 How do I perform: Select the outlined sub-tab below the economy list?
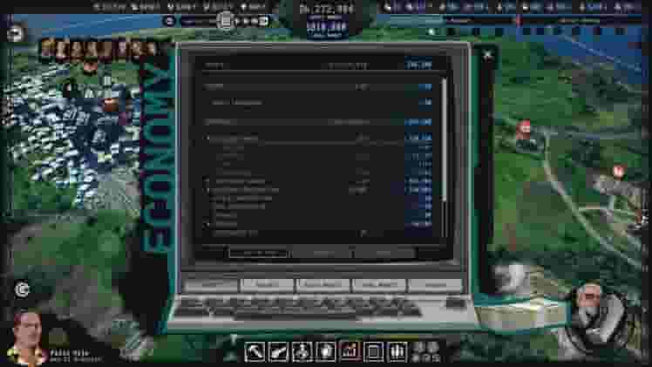click(x=258, y=253)
